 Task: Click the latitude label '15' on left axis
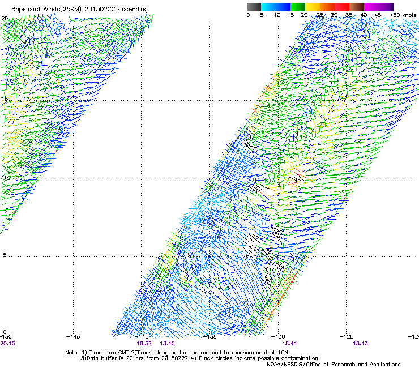pyautogui.click(x=5, y=99)
